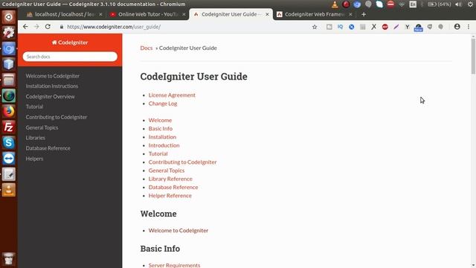Open Skype from the dock

click(x=8, y=142)
